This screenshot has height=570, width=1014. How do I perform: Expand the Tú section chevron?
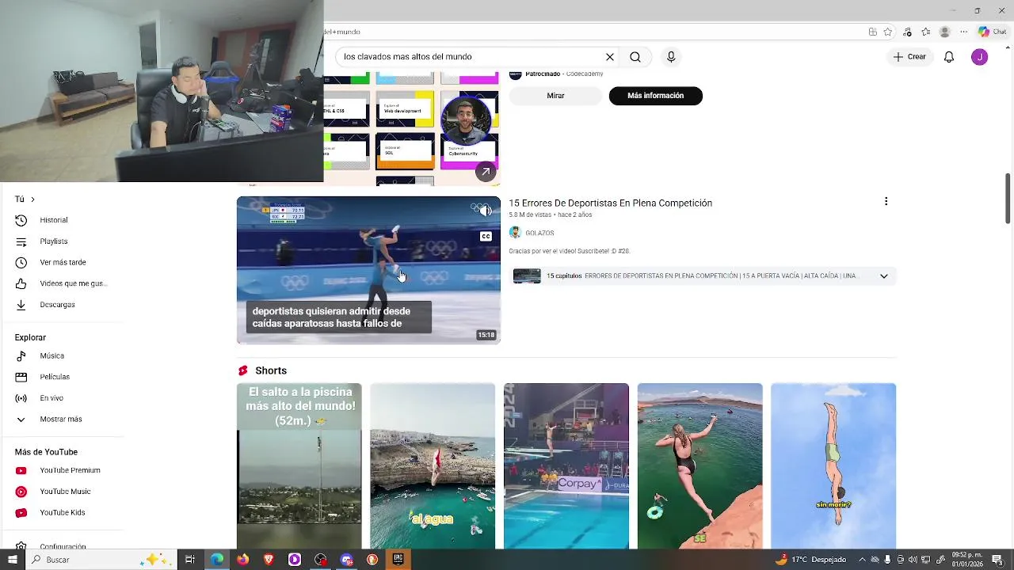click(32, 199)
